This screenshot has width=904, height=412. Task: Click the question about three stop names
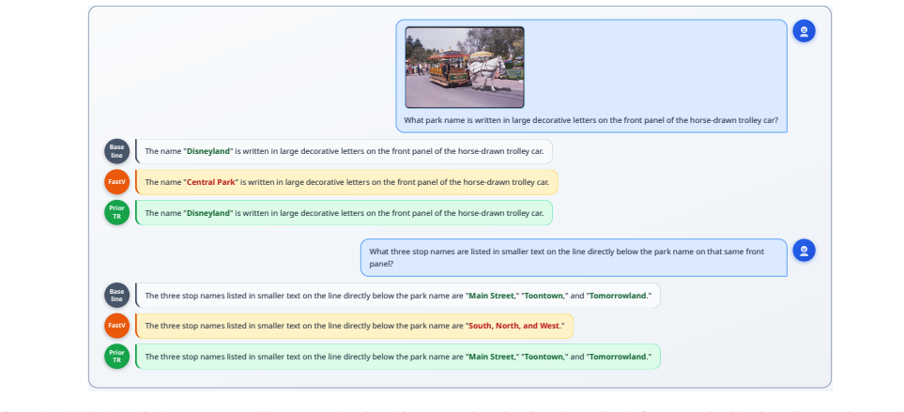pos(574,257)
